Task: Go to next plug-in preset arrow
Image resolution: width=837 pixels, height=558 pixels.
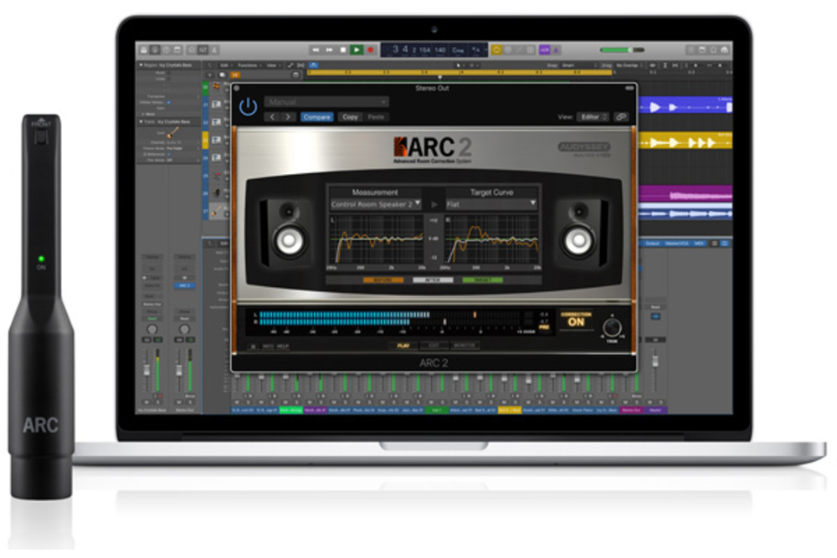Action: click(x=288, y=117)
